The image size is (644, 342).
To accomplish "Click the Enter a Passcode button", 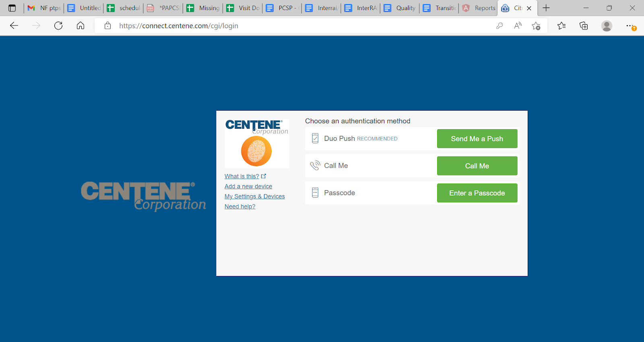I will pos(477,193).
